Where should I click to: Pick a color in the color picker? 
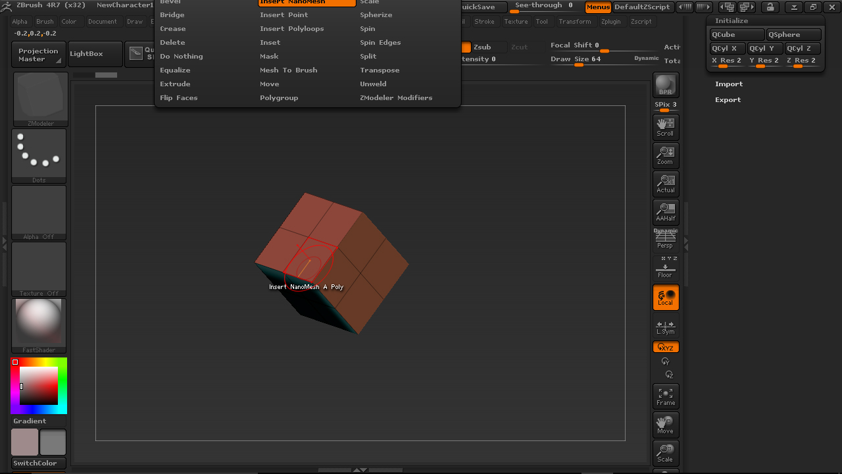[39, 386]
